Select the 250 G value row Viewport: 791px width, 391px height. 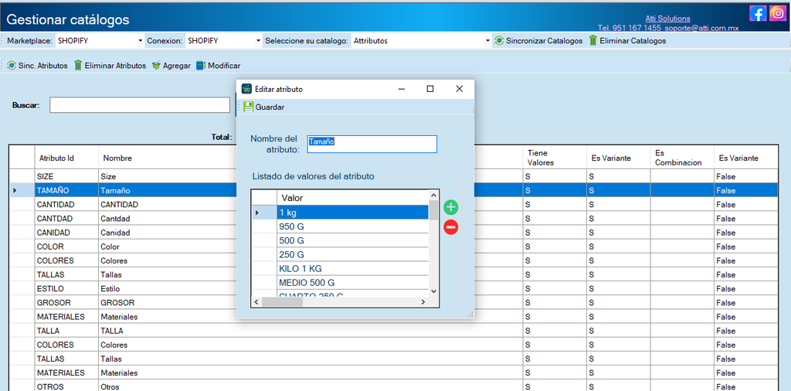(340, 254)
